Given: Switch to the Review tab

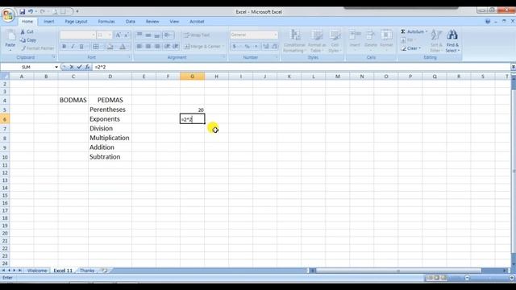Looking at the screenshot, I should pyautogui.click(x=152, y=22).
